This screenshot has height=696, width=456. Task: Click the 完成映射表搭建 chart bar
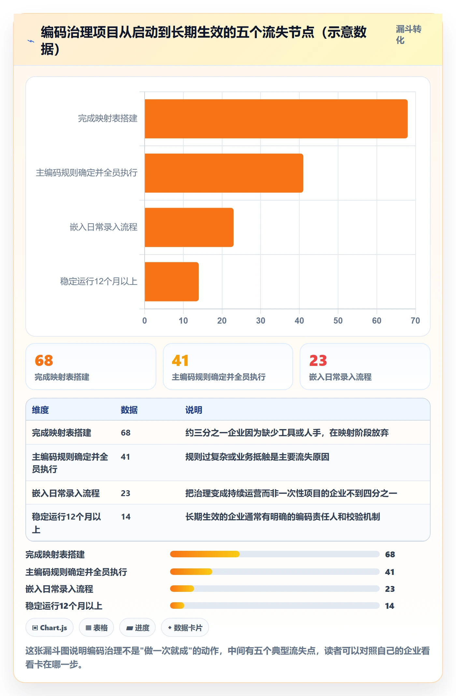pyautogui.click(x=276, y=119)
